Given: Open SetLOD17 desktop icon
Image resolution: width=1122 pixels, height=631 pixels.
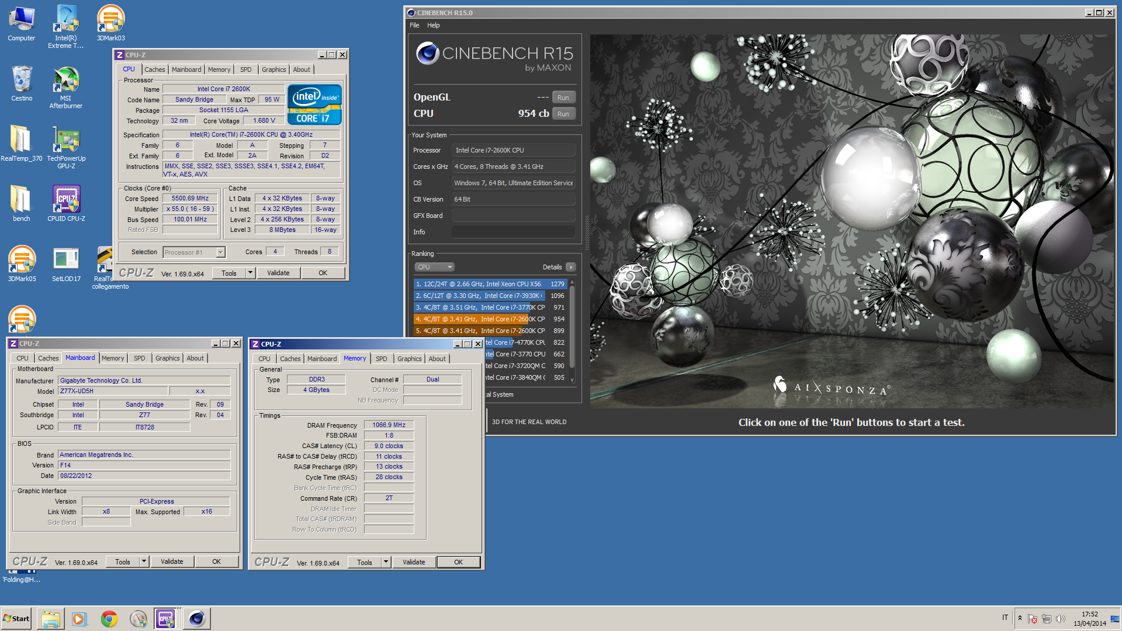Looking at the screenshot, I should coord(66,264).
